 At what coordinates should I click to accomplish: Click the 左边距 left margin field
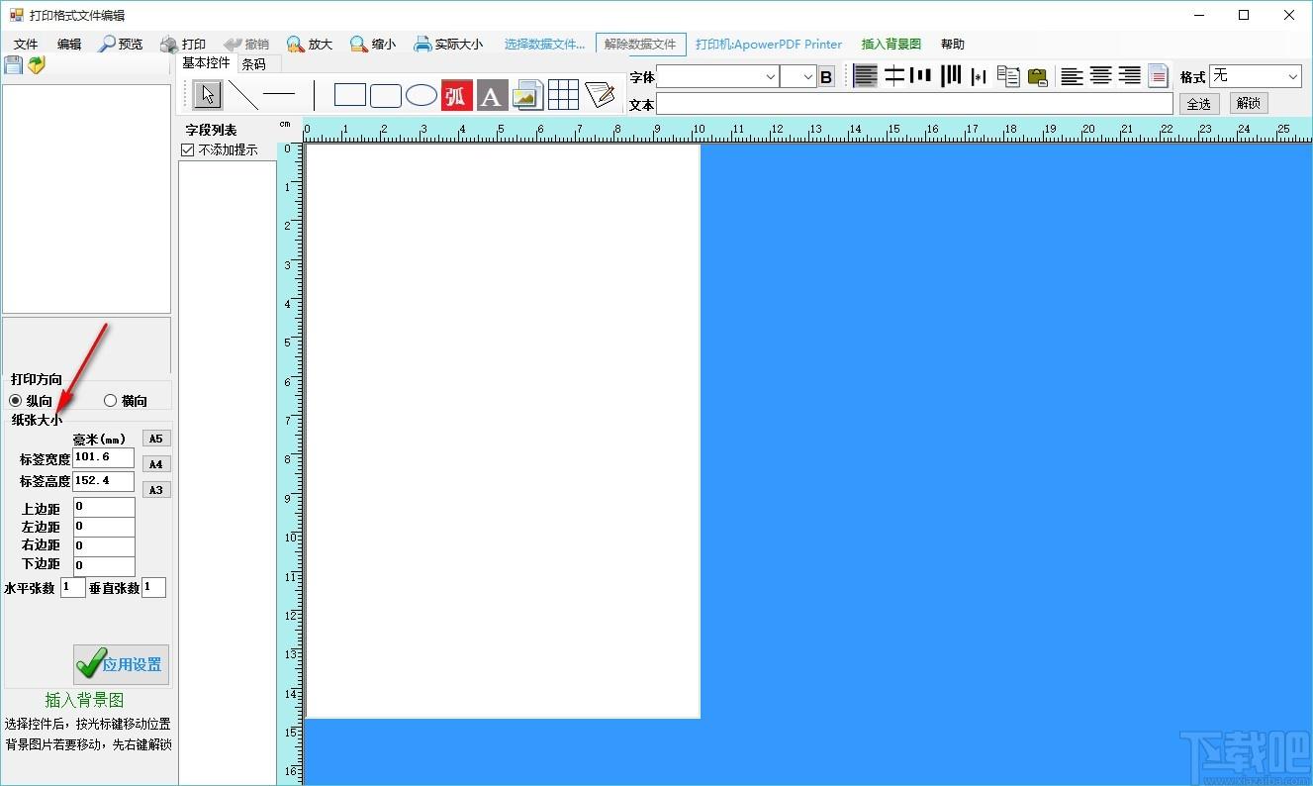[104, 527]
